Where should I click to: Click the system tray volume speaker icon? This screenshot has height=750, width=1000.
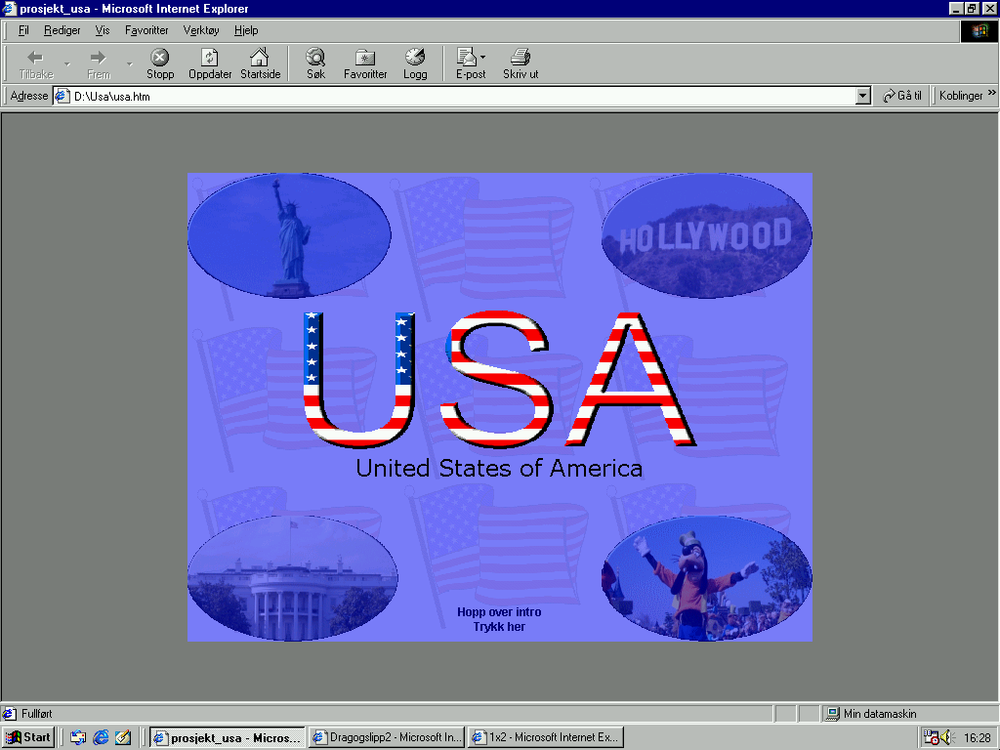945,737
